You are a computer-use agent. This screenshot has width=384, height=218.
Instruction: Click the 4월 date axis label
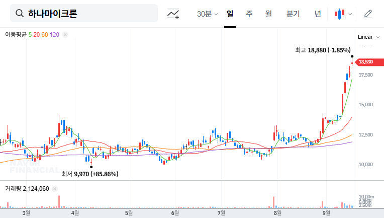75,213
